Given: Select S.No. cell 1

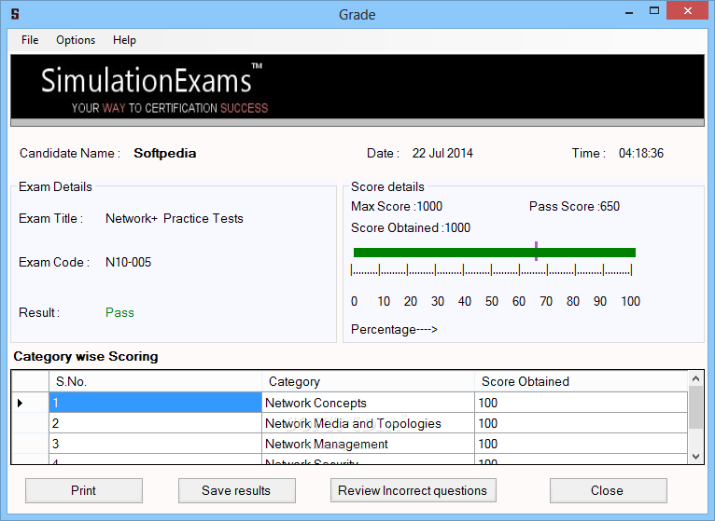Looking at the screenshot, I should pyautogui.click(x=156, y=403).
